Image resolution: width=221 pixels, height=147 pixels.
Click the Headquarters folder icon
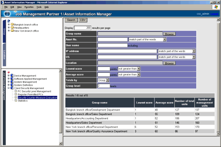coord(12,28)
